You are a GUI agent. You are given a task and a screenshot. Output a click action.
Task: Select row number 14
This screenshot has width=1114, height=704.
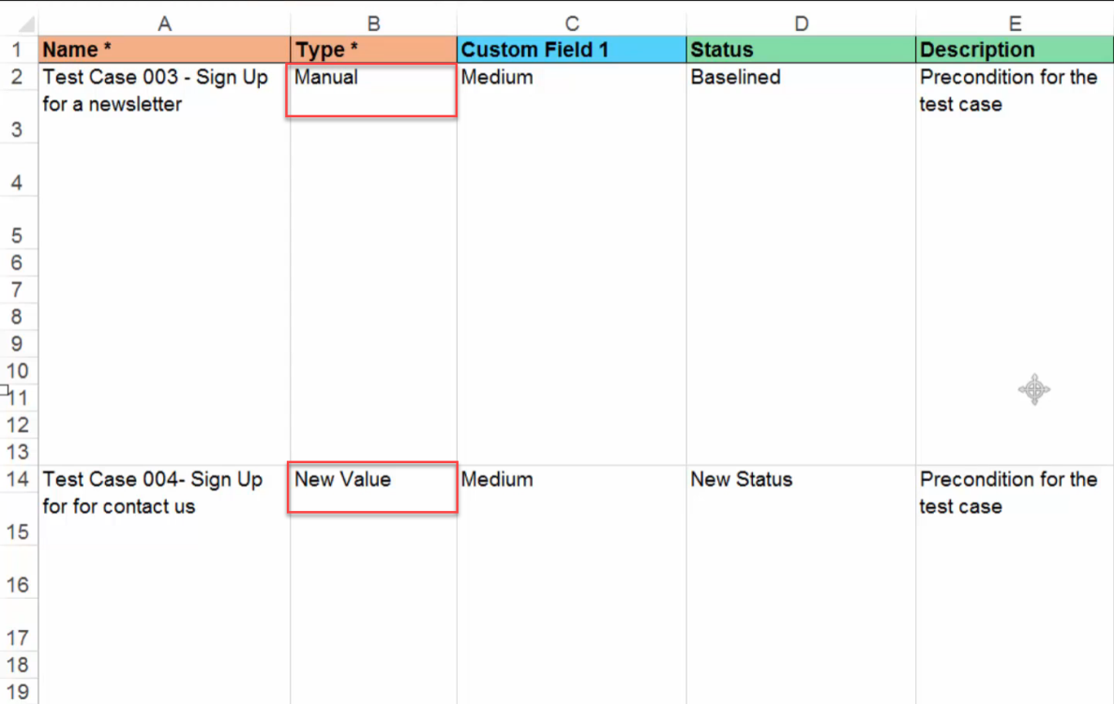click(17, 479)
